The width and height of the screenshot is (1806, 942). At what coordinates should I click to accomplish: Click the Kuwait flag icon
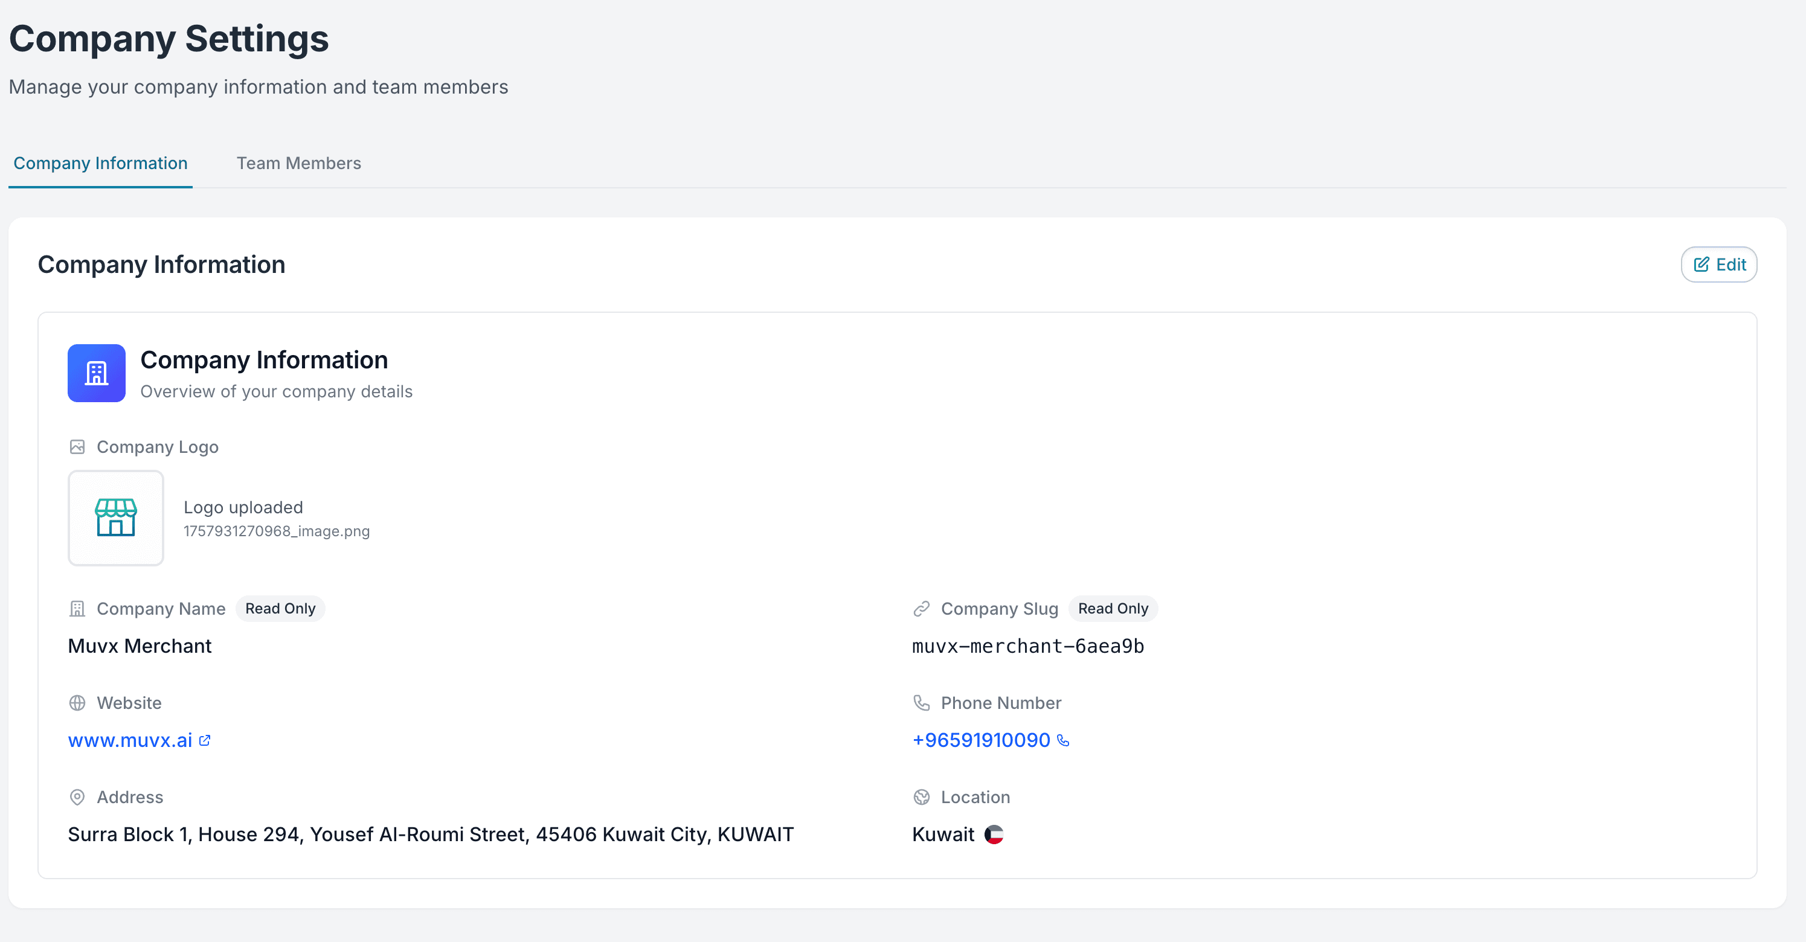pyautogui.click(x=994, y=834)
